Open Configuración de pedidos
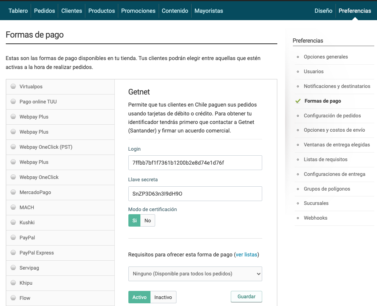 coord(332,116)
